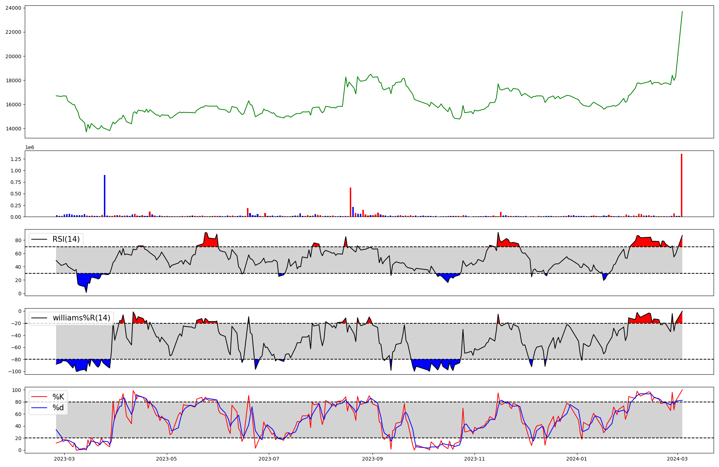Click the 2023-07 x-axis date label
This screenshot has width=719, height=467.
pos(269,459)
